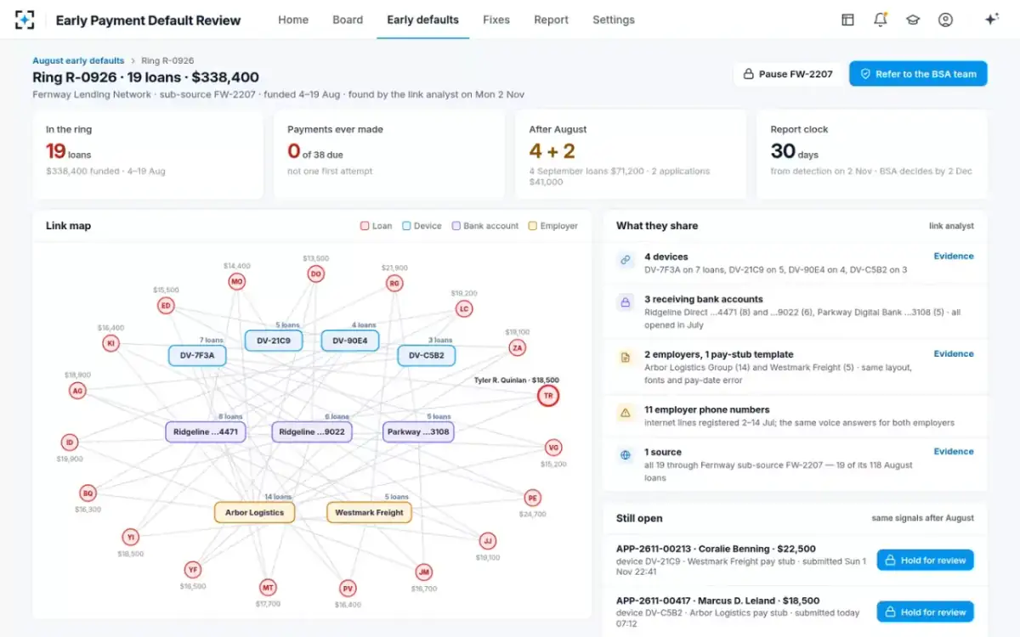Toggle the Employer legend filter
This screenshot has width=1020, height=637.
click(553, 226)
